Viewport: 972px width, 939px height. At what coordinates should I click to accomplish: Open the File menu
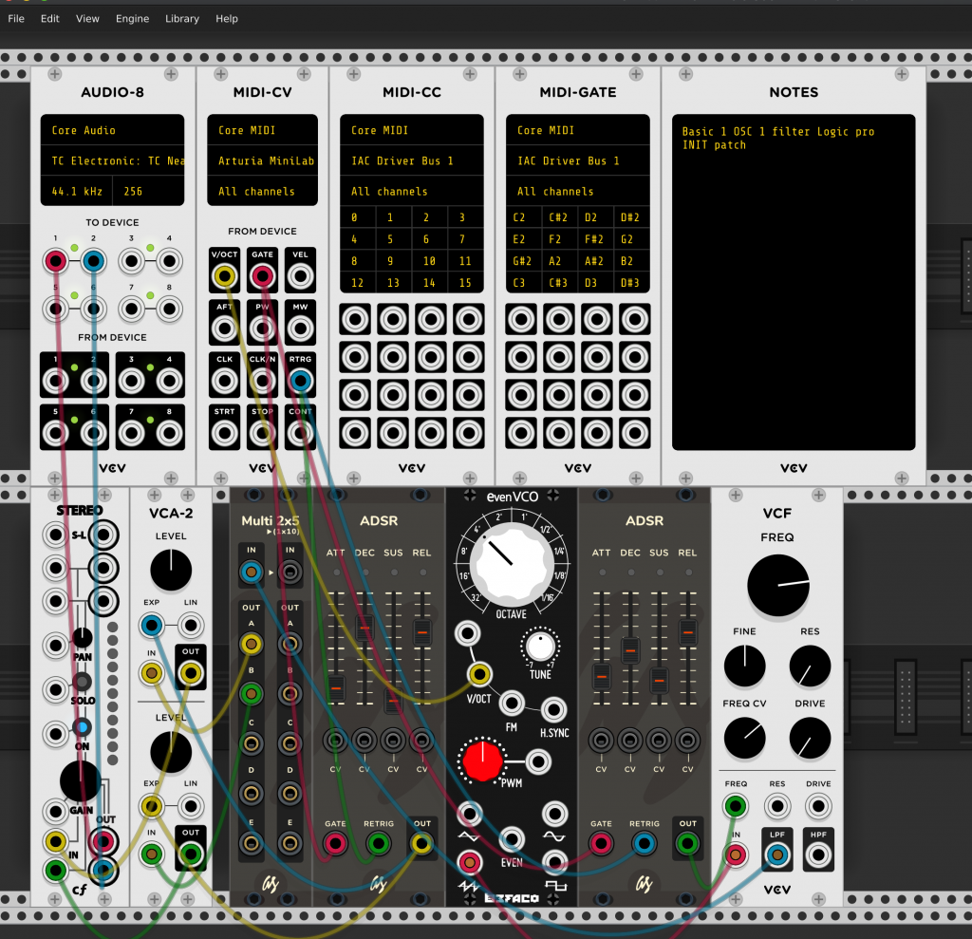tap(16, 19)
